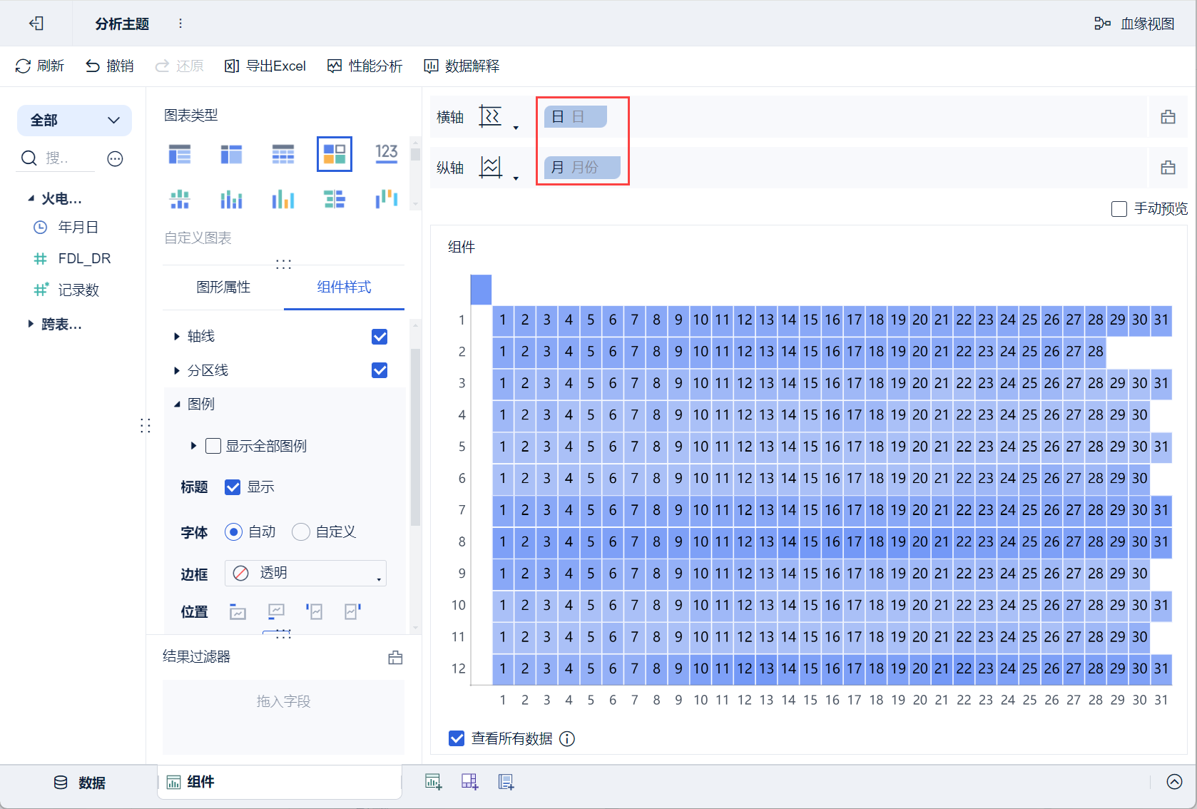Switch to the 数据 tab at bottom
This screenshot has height=809, width=1197.
[79, 783]
